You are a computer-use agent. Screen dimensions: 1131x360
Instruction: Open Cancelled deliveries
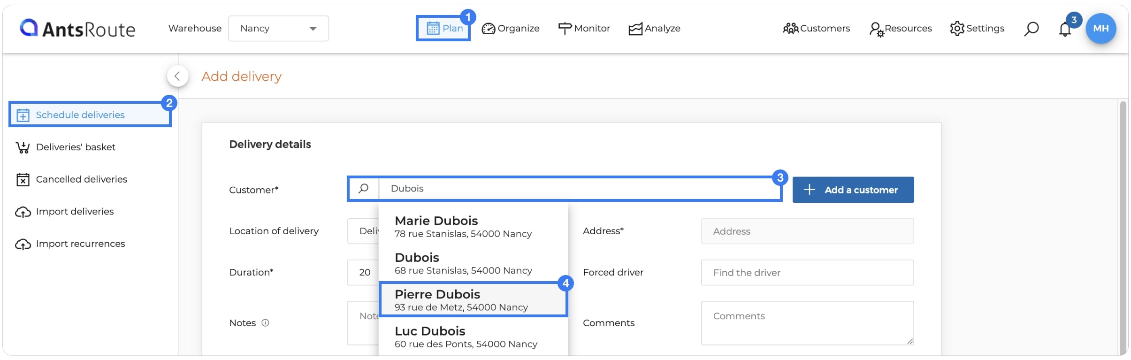(71, 179)
